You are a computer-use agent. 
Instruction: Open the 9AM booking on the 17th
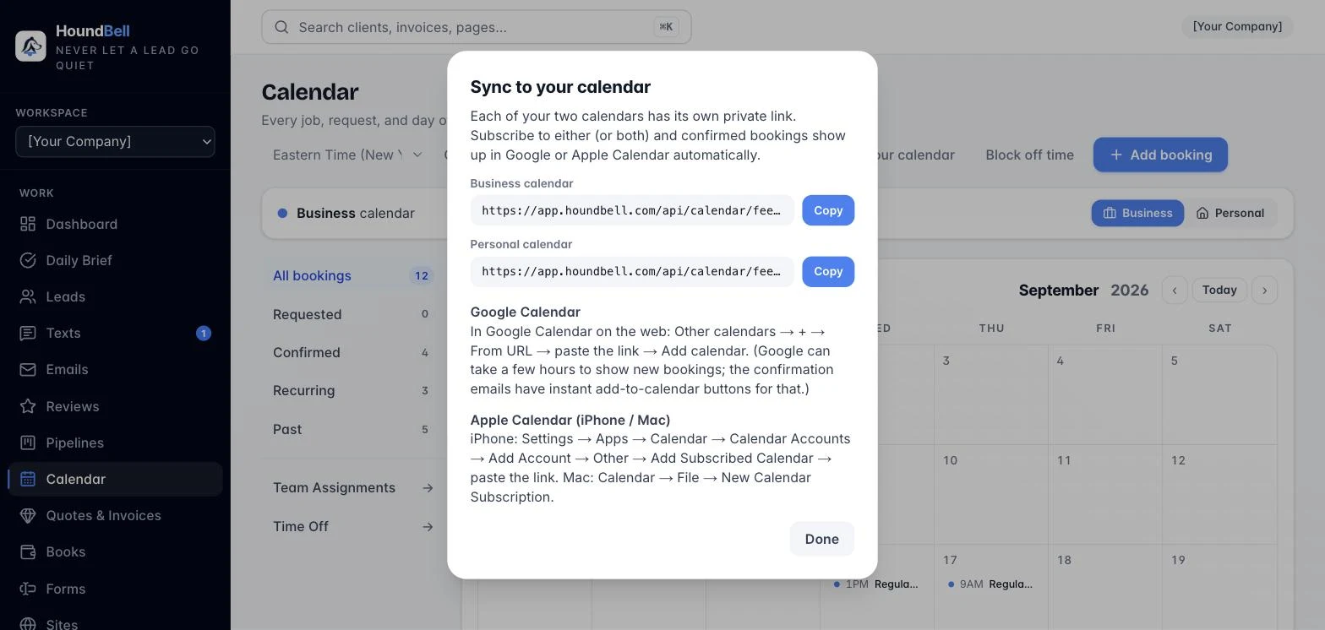[990, 584]
